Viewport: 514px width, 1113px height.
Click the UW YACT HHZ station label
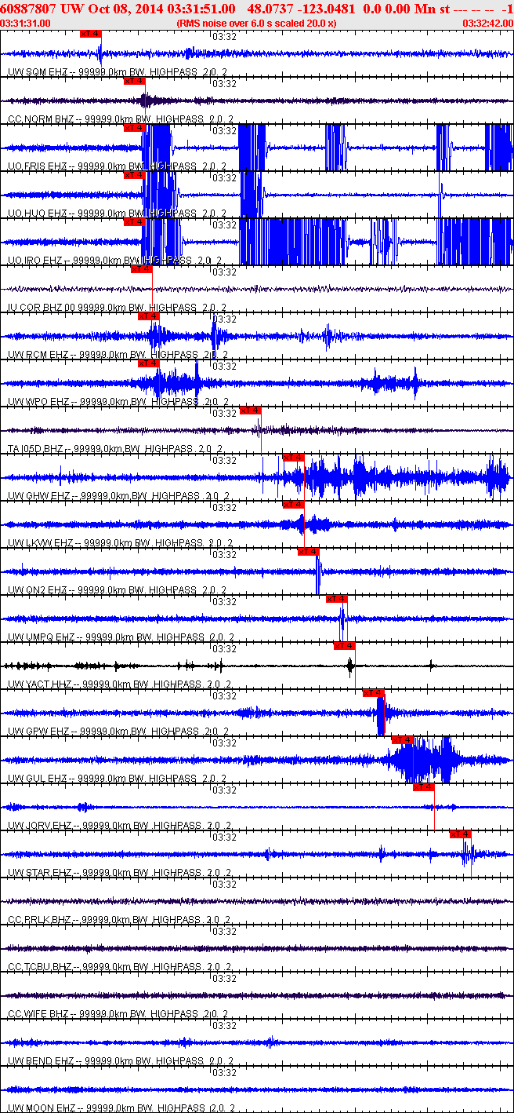[40, 684]
